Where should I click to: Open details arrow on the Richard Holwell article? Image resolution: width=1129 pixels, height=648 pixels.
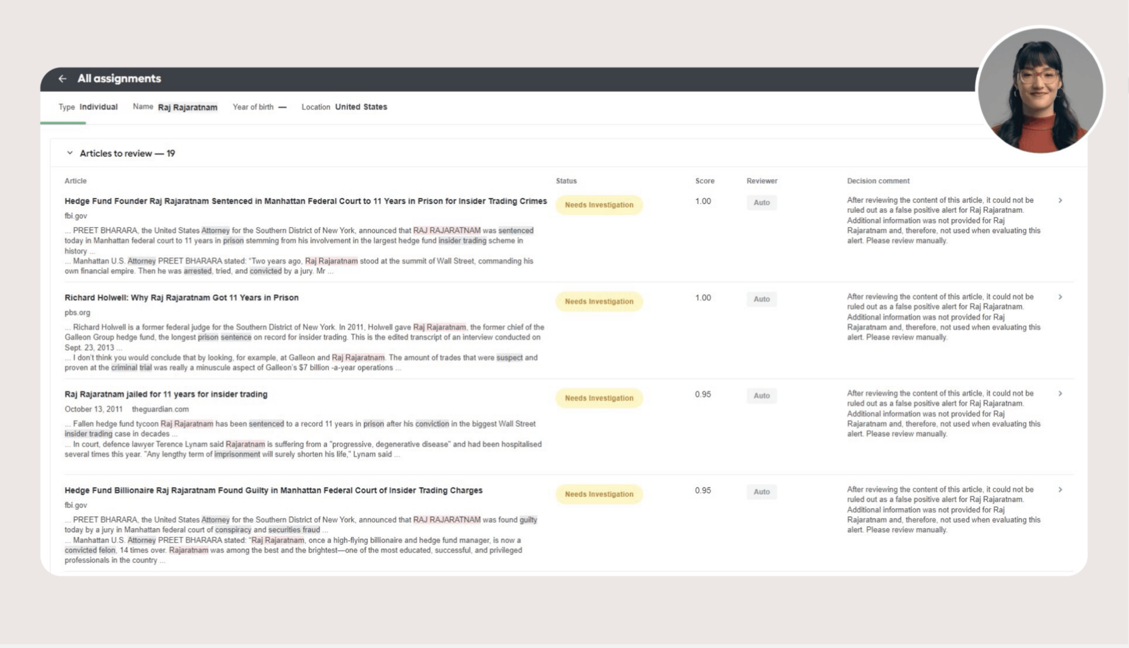(x=1061, y=297)
